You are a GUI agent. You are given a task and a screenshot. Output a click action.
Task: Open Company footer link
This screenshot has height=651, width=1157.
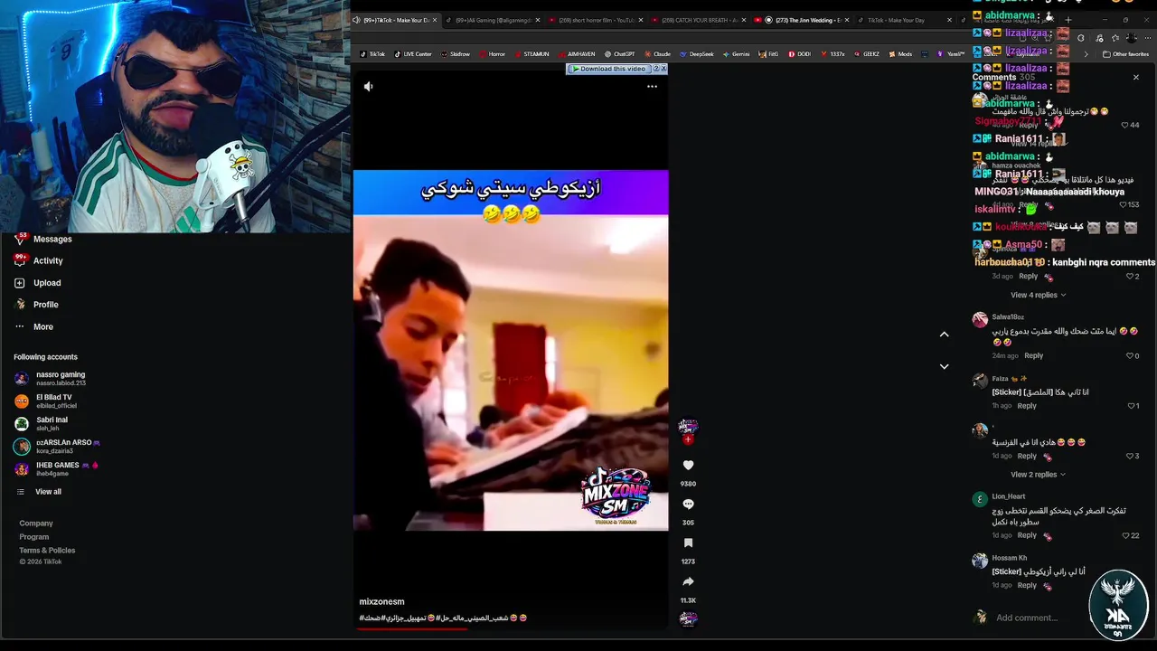[36, 524]
